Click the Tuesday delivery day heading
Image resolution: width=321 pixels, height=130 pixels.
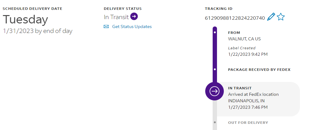[25, 20]
